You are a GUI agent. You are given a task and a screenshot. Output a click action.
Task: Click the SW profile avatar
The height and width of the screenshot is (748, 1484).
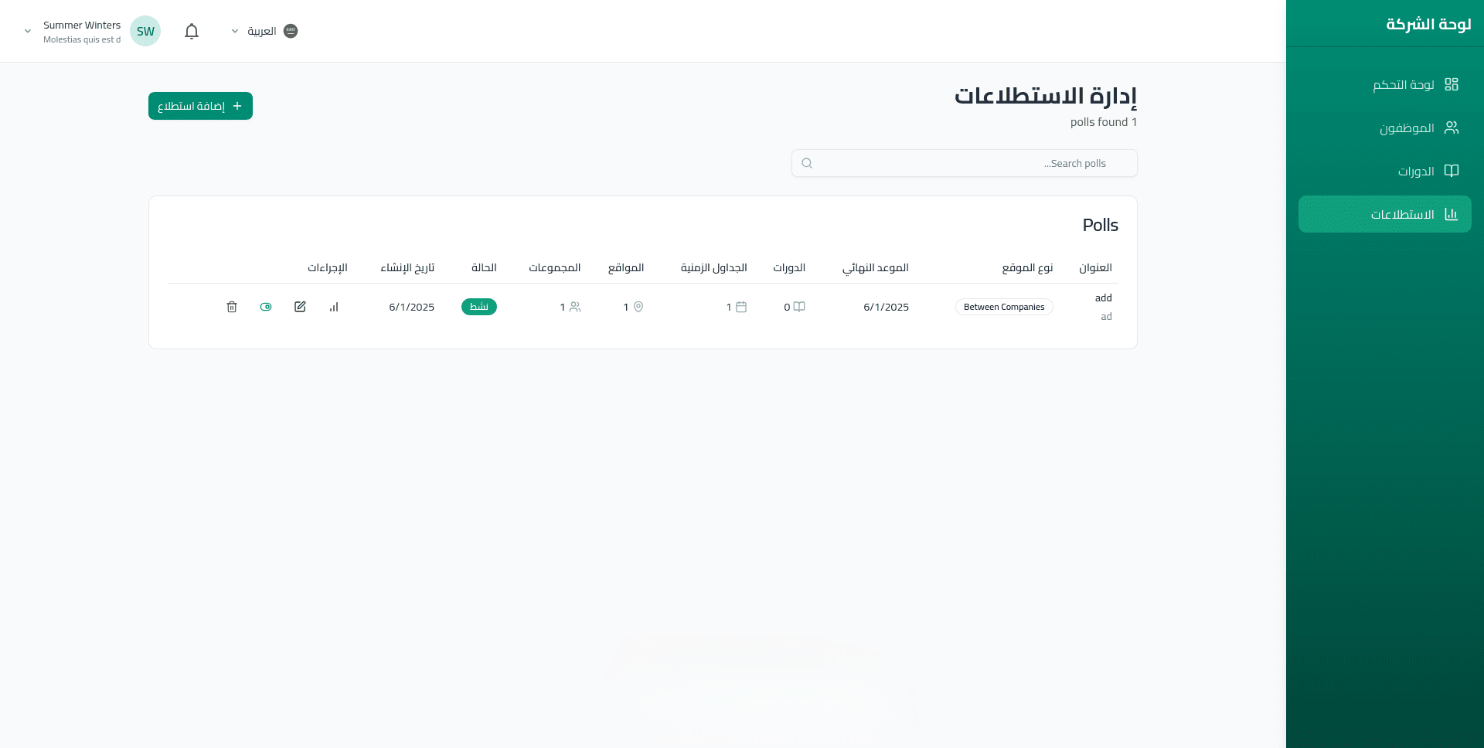tap(145, 31)
